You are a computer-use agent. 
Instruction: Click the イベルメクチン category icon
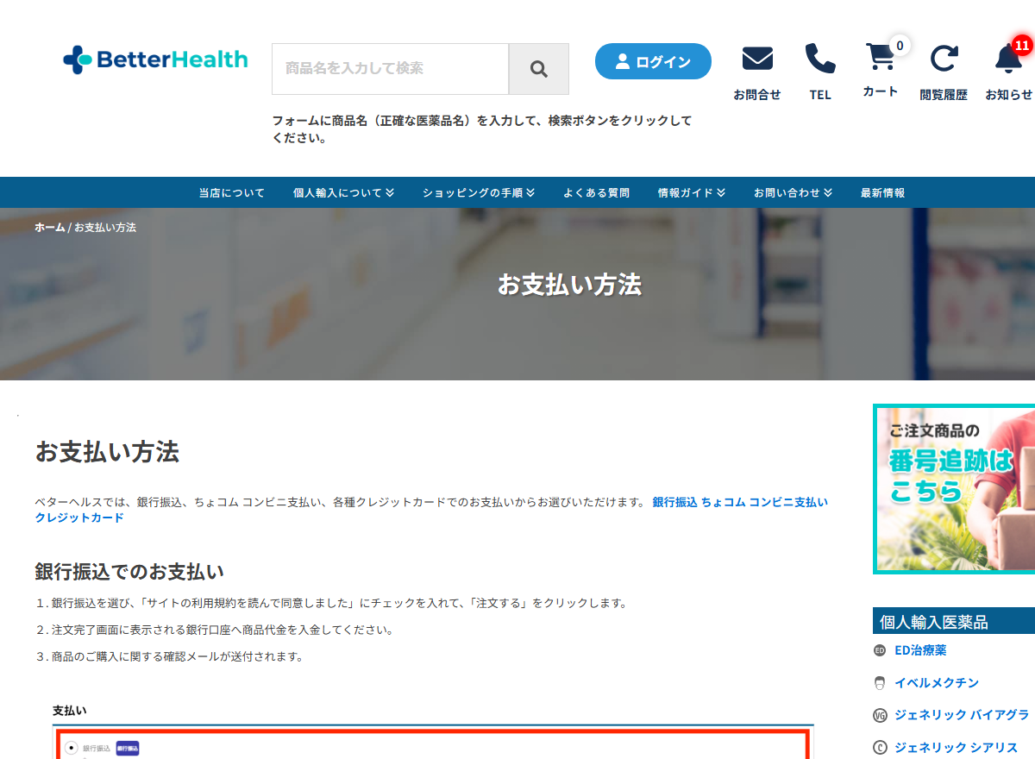point(880,683)
